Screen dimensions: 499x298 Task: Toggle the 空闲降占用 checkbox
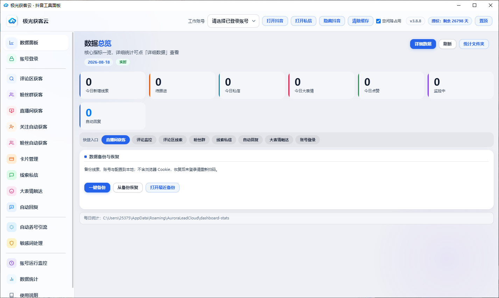coord(378,21)
